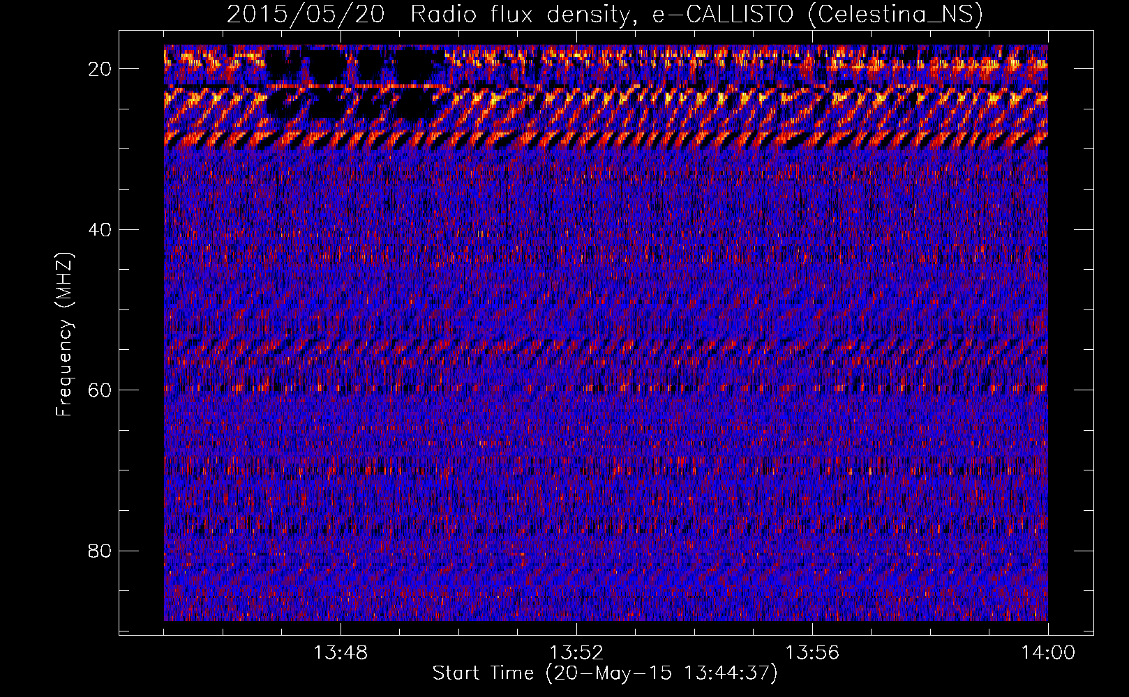Image resolution: width=1129 pixels, height=697 pixels.
Task: Click the 13:52 time axis label
Action: [x=576, y=653]
